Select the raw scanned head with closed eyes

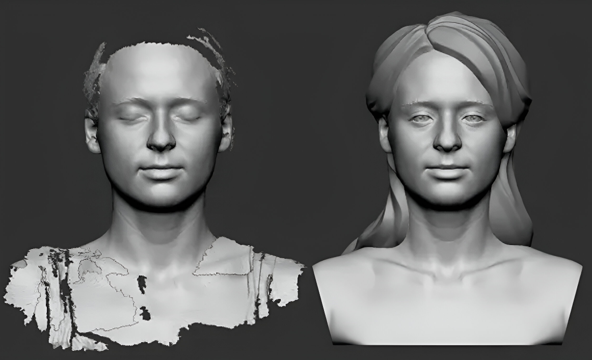pyautogui.click(x=155, y=189)
